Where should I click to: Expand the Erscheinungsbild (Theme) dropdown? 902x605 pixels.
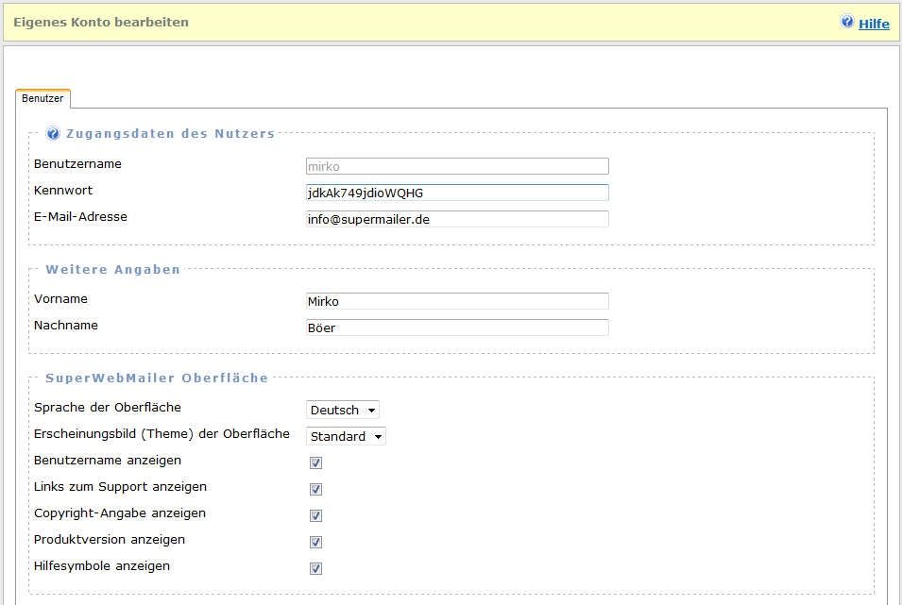pos(346,436)
